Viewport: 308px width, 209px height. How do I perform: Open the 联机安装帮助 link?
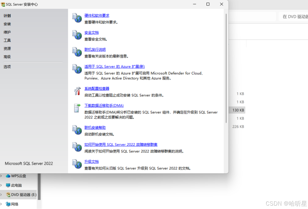point(95,128)
